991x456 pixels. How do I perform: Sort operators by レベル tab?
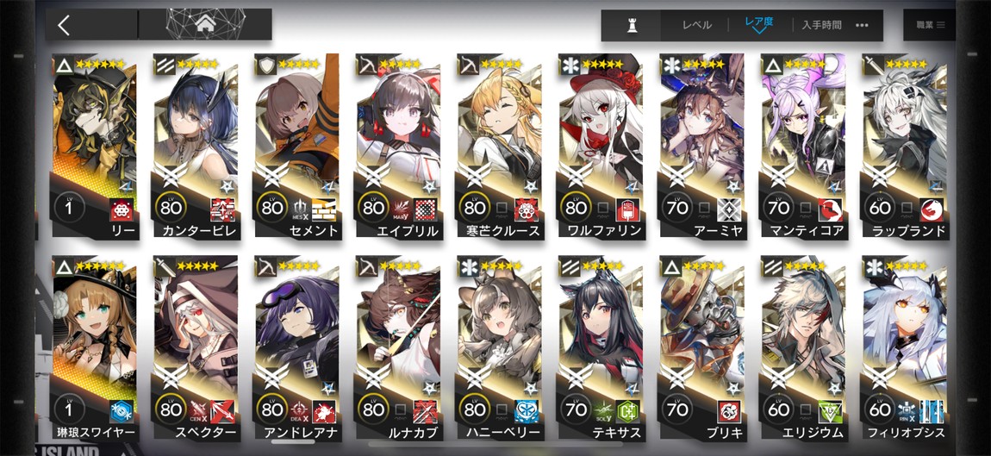click(697, 25)
